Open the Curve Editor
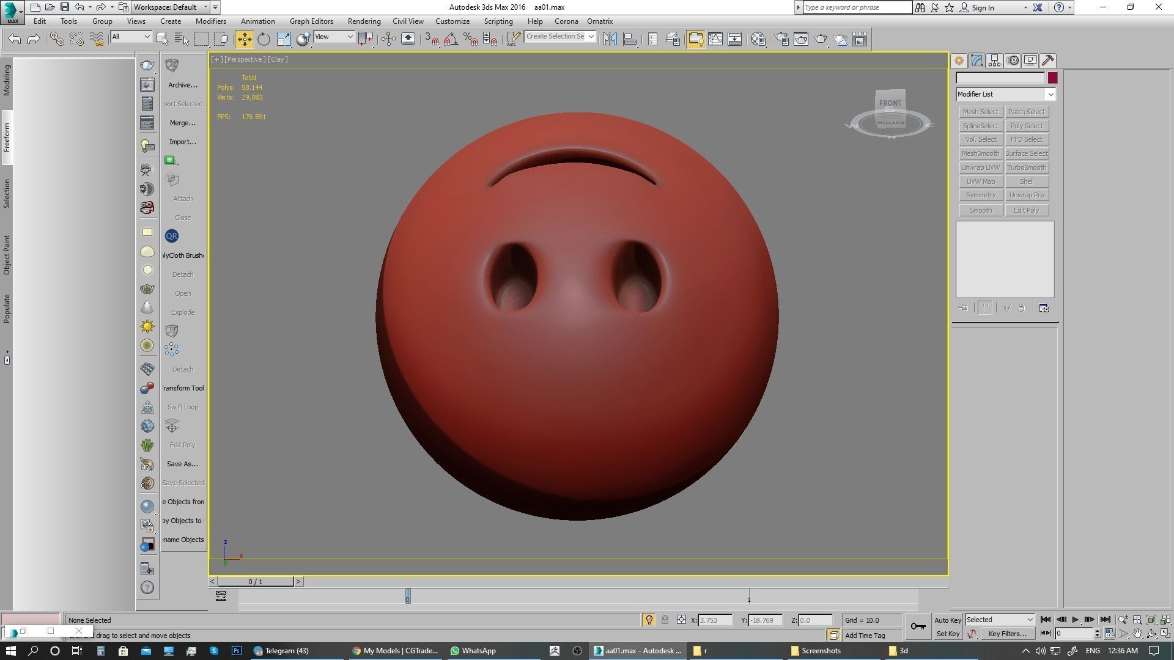This screenshot has width=1174, height=660. [715, 39]
